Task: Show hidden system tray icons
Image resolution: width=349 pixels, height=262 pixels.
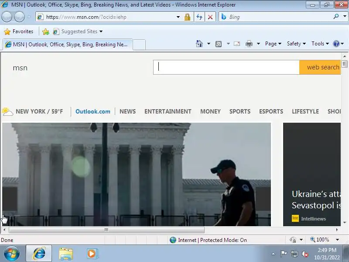Action: tap(273, 254)
